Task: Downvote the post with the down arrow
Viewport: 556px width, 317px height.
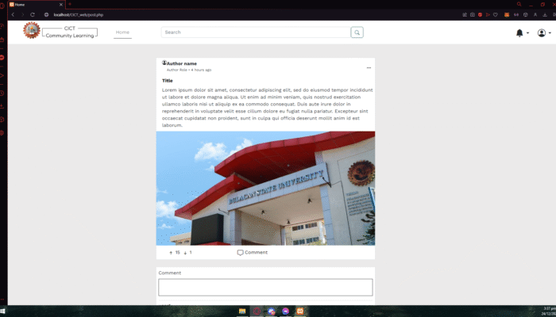Action: pyautogui.click(x=185, y=253)
